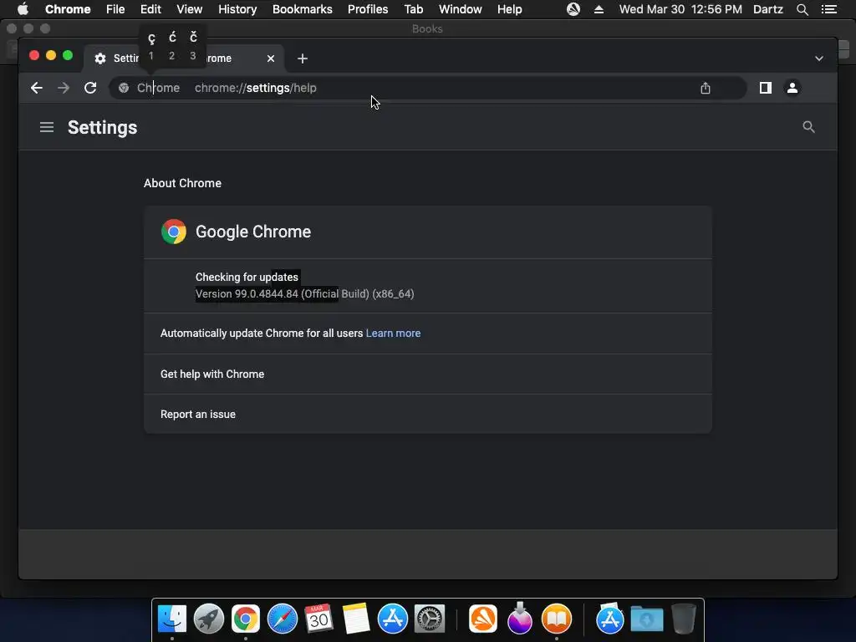Click the About Chrome heading

[182, 183]
